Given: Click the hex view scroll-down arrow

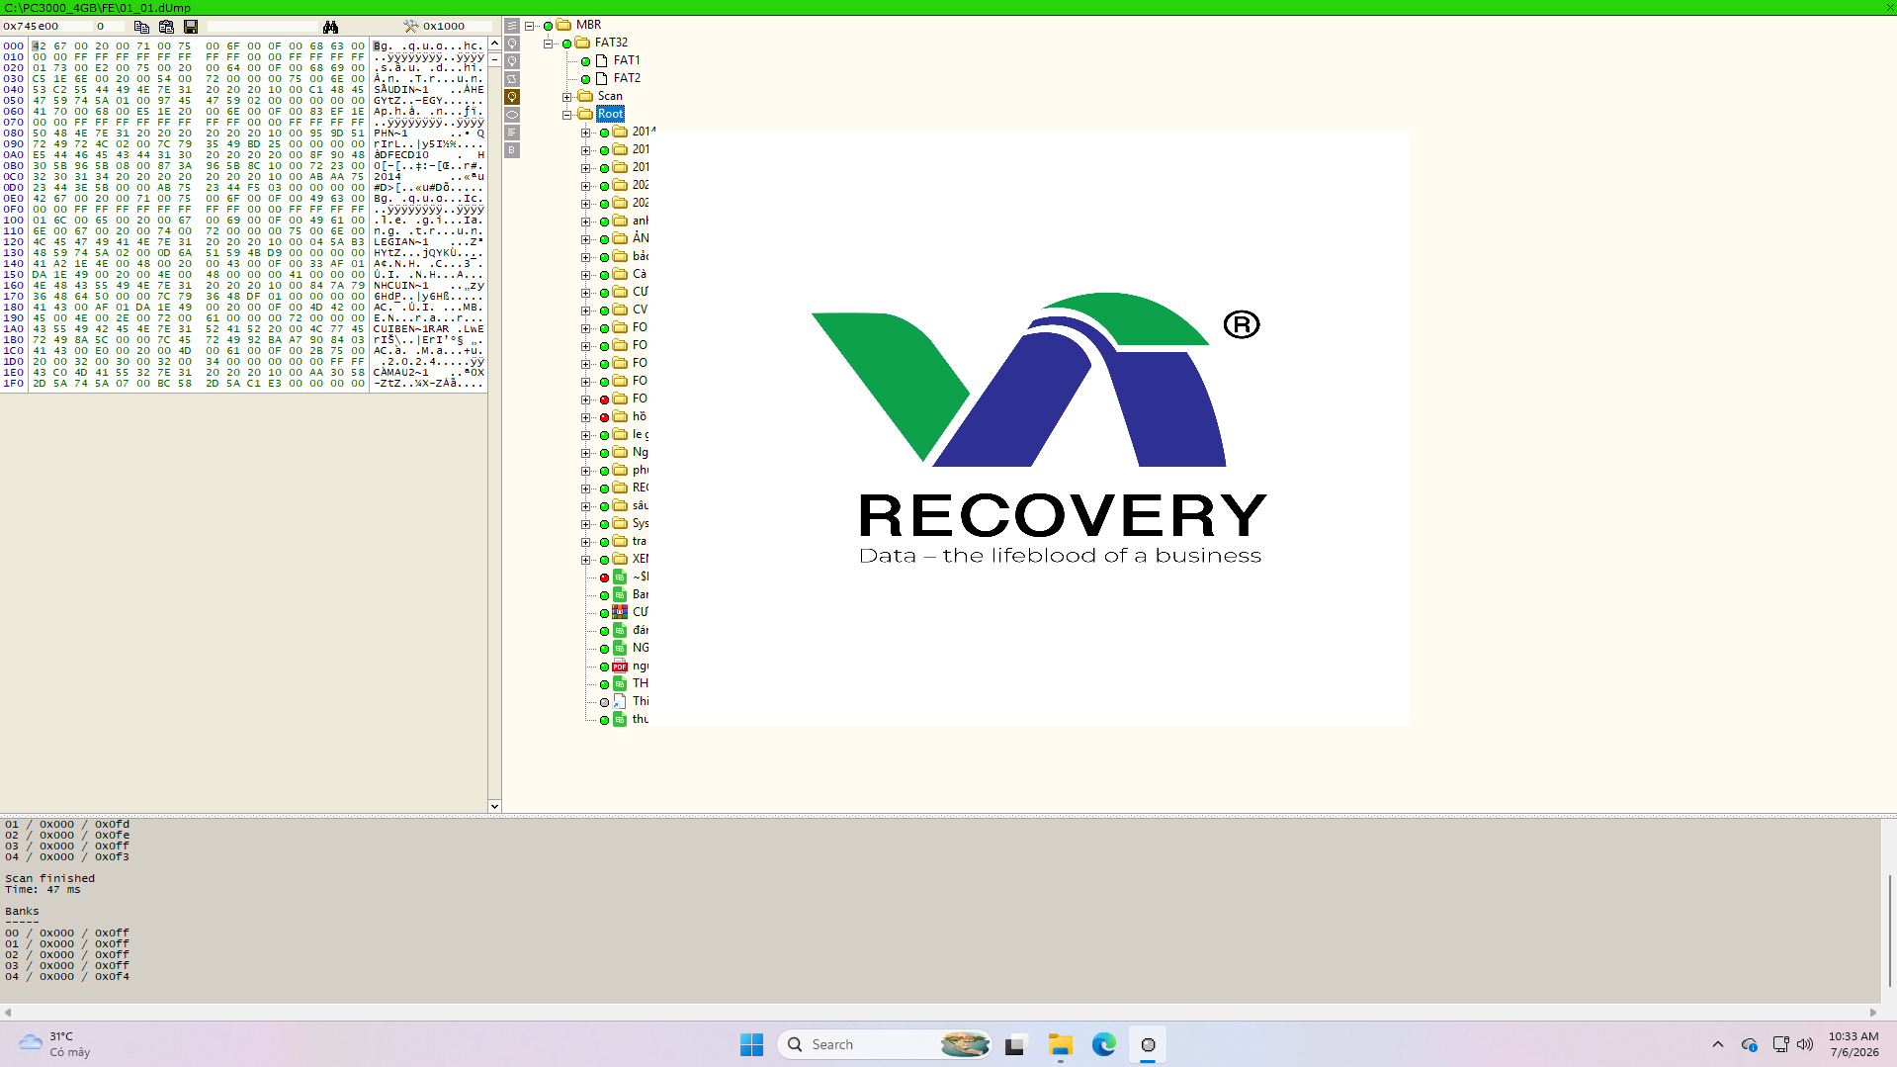Looking at the screenshot, I should coord(494,806).
